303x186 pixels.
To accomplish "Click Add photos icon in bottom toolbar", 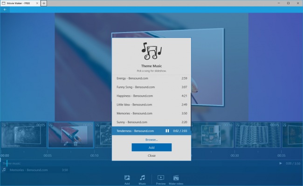I will pos(127,180).
